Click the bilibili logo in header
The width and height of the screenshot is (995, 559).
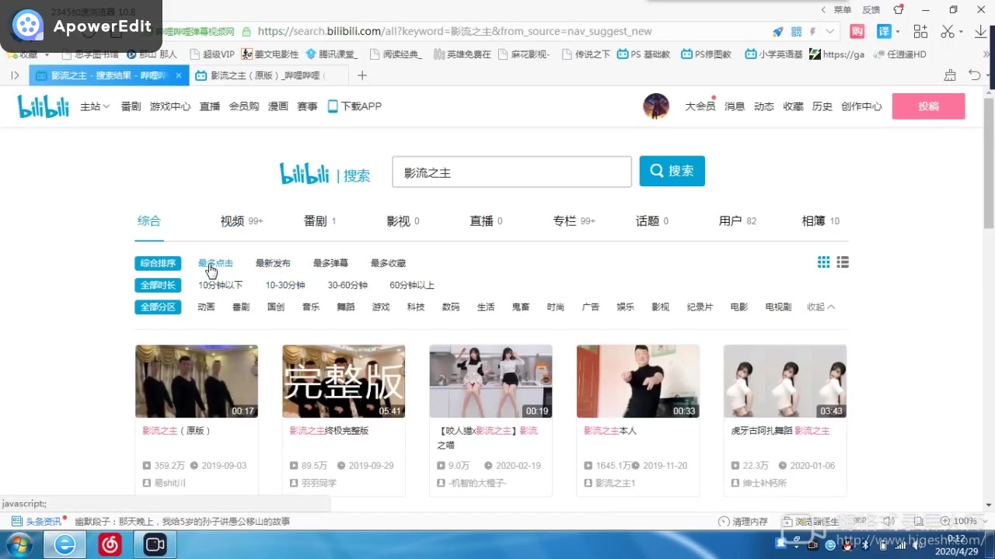pos(44,106)
